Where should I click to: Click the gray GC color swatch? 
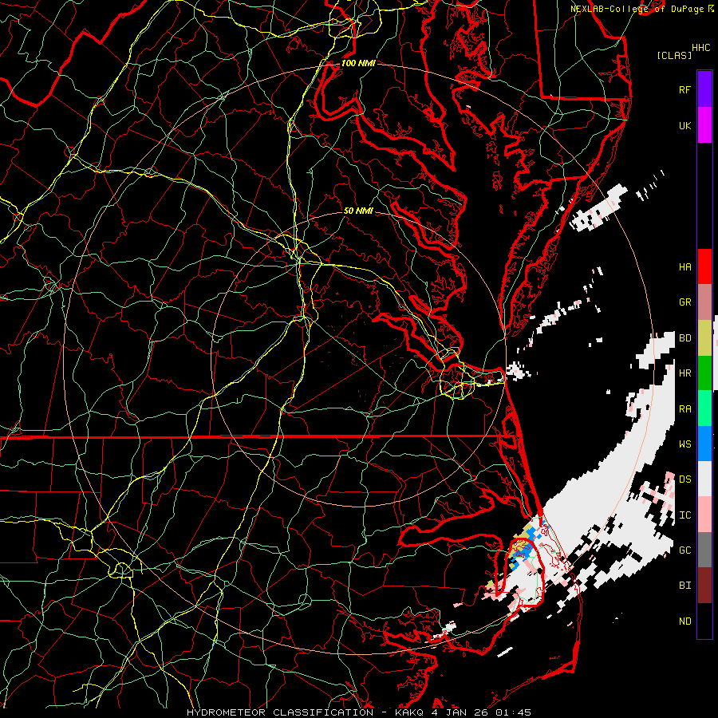point(704,550)
